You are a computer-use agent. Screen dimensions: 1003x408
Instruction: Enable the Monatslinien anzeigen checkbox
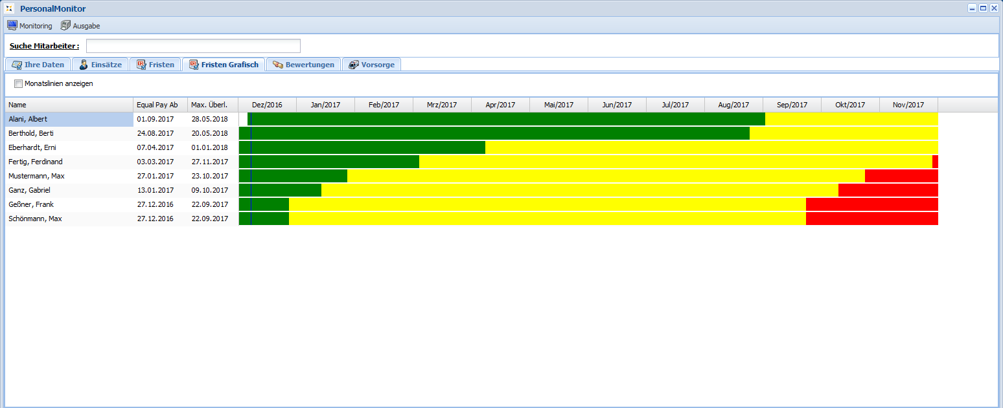click(x=18, y=84)
